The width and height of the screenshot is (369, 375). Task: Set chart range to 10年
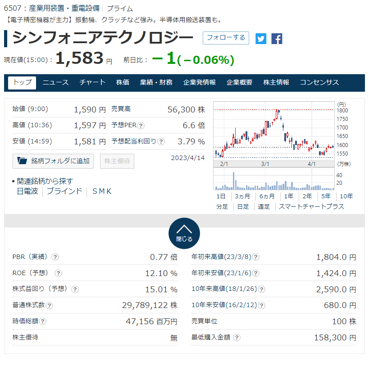(346, 196)
